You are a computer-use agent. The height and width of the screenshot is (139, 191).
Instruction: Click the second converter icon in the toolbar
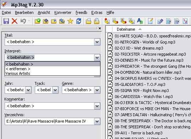[115, 21]
